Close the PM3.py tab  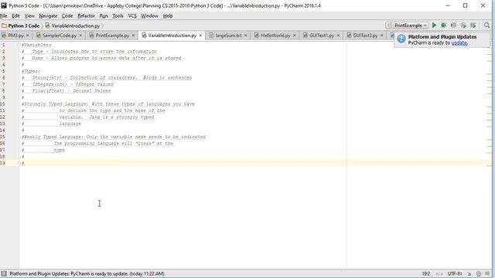[x=28, y=36]
